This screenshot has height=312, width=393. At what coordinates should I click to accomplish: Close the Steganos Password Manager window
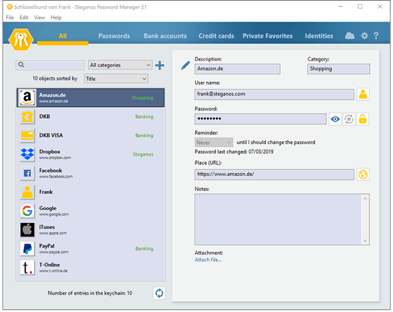(380, 7)
